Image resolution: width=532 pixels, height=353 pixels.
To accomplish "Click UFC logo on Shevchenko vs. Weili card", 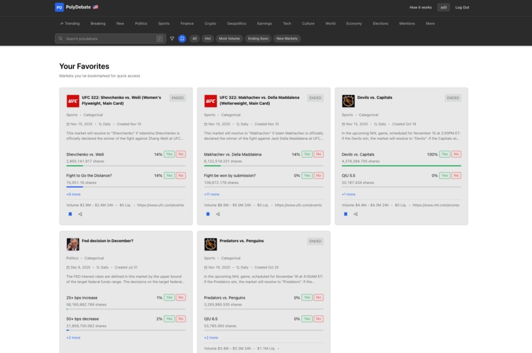I will pyautogui.click(x=73, y=101).
